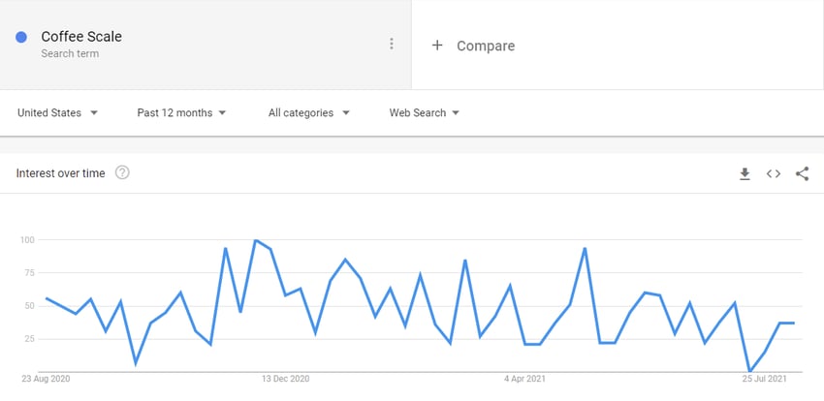Screen dimensions: 824x401
Task: Open the Web Search type dropdown
Action: 424,113
